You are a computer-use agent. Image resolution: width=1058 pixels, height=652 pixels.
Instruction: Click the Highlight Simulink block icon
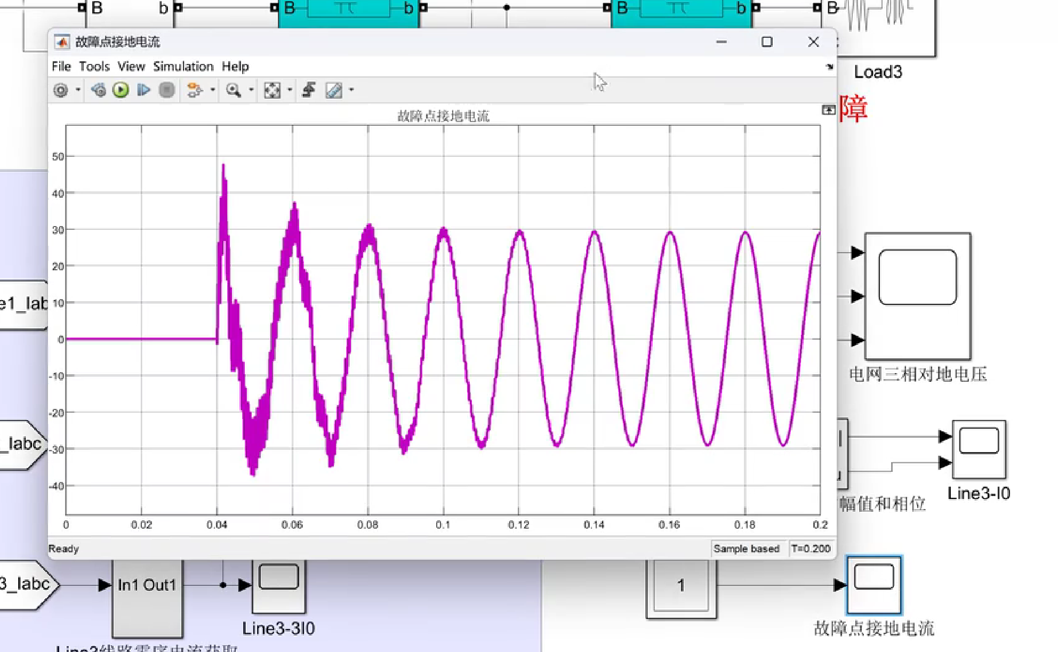[195, 90]
